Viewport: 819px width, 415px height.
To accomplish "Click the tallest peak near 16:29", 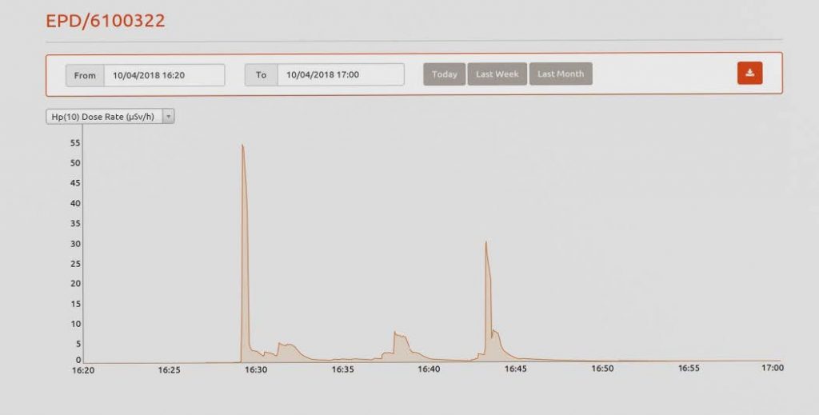I will 242,146.
